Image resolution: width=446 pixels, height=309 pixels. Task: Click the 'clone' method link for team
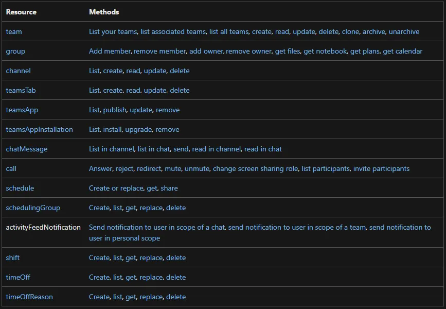click(x=350, y=31)
